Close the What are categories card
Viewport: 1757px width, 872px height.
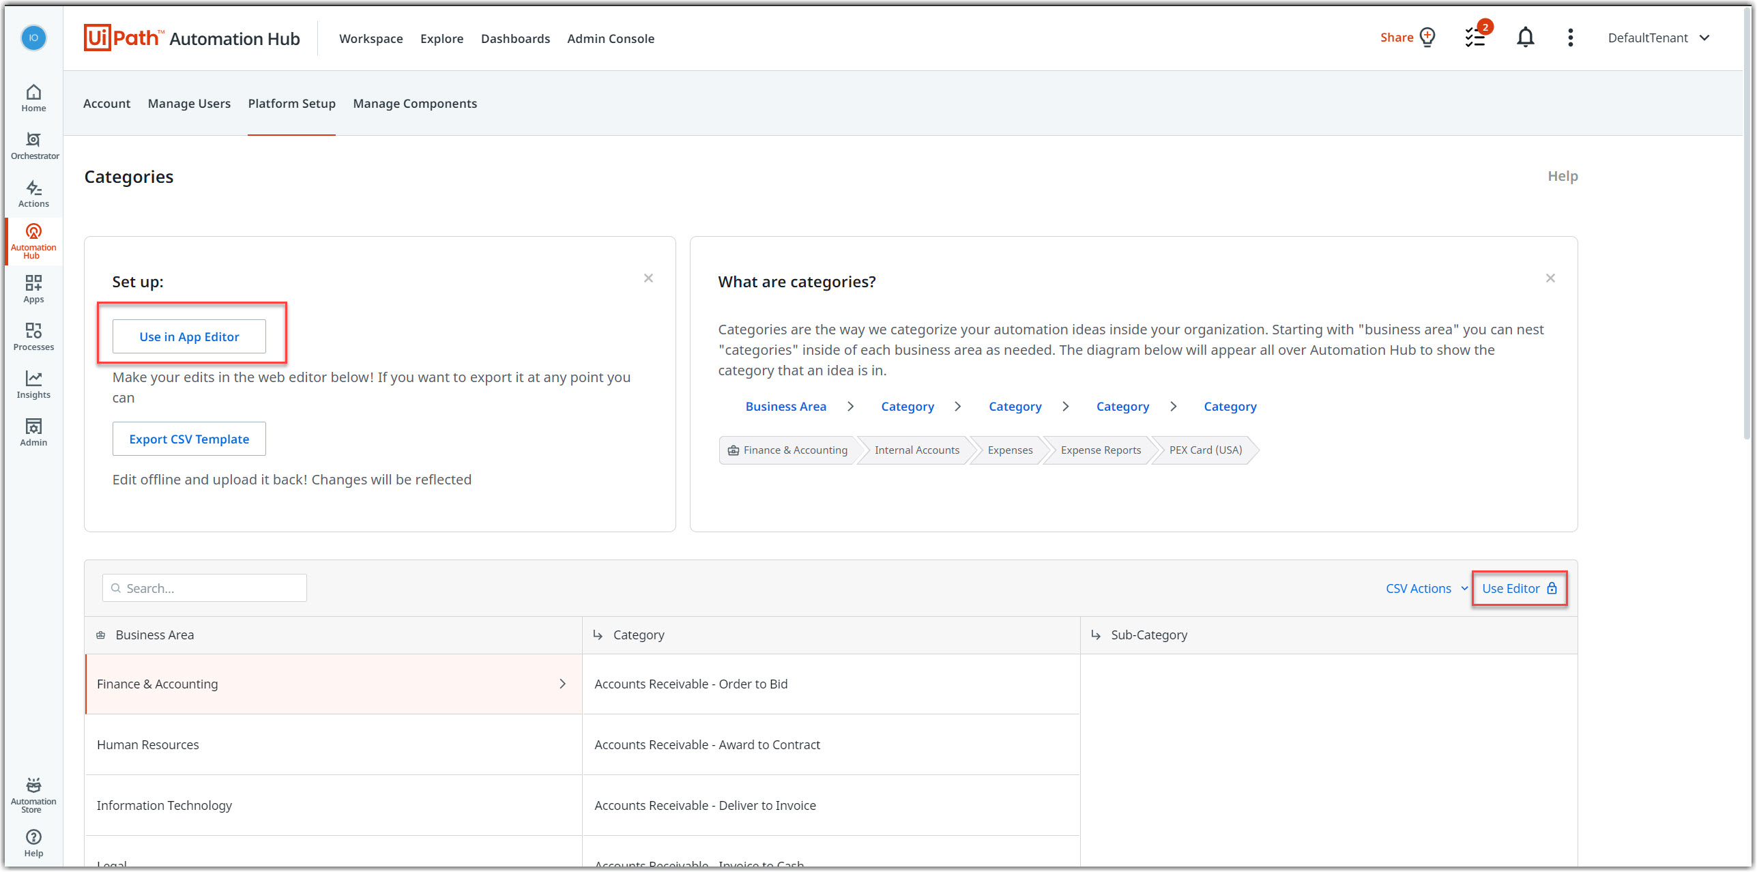tap(1550, 278)
